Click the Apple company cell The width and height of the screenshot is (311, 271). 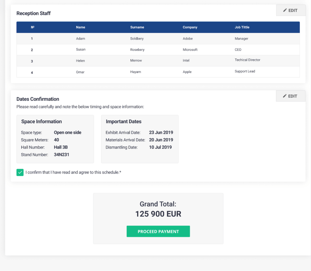click(187, 72)
